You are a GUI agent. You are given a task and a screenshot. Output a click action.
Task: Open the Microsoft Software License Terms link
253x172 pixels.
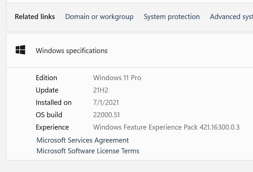(88, 151)
